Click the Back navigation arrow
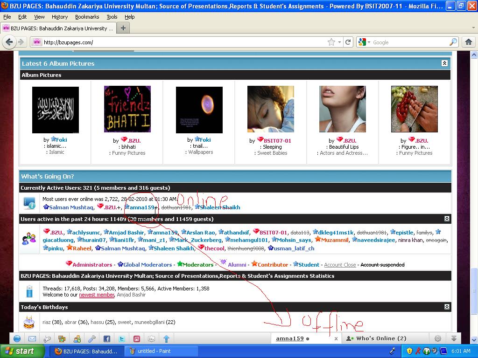The image size is (478, 358). [x=10, y=41]
